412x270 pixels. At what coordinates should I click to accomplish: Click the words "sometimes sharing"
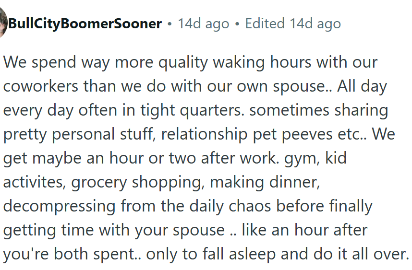[x=318, y=110]
